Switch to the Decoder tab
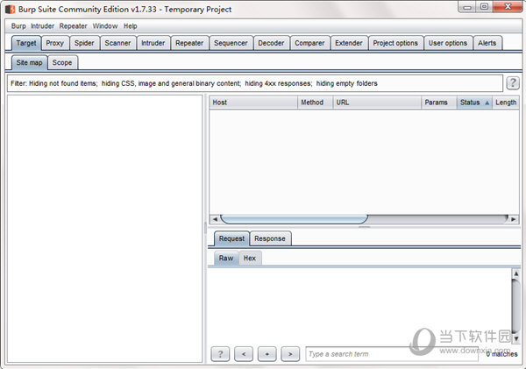 (x=271, y=43)
